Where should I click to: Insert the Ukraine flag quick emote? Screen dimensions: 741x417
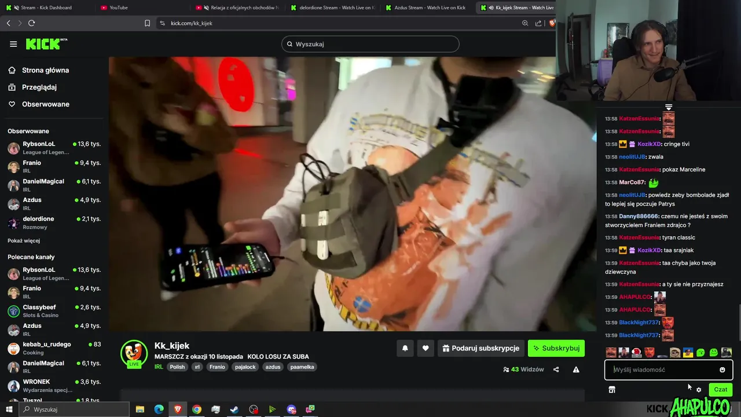[x=688, y=352]
